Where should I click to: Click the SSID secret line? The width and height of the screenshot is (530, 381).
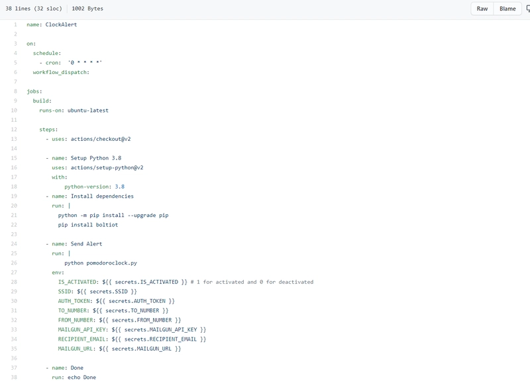97,292
